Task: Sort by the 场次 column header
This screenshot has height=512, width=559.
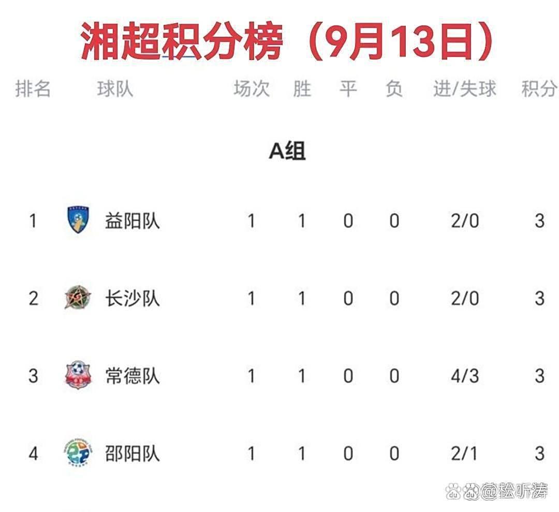Action: point(252,89)
